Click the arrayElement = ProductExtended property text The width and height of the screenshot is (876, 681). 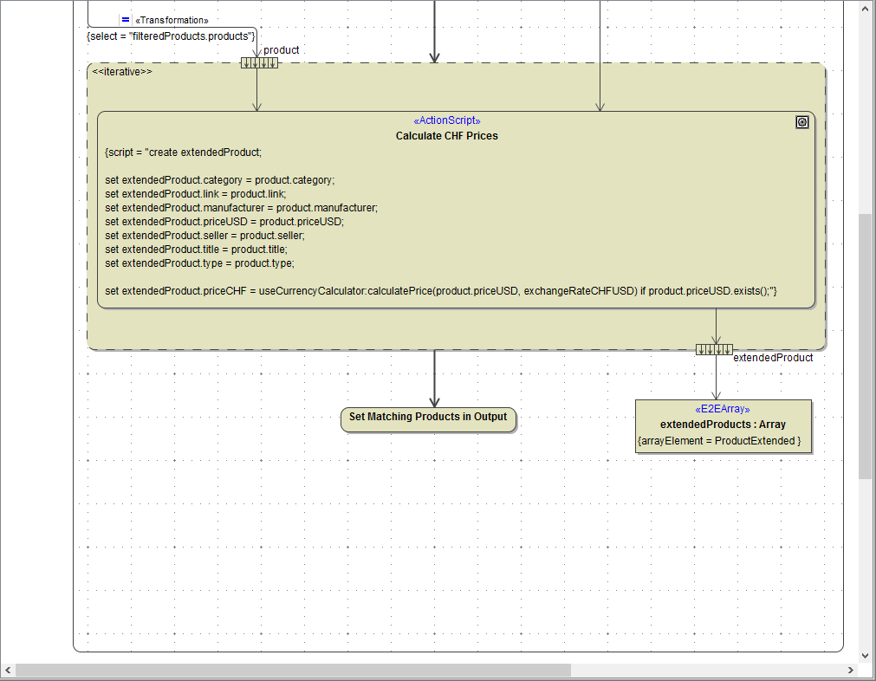[723, 440]
